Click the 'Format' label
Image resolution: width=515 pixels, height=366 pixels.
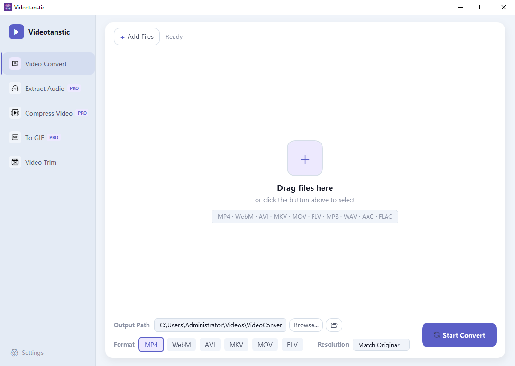(x=124, y=344)
